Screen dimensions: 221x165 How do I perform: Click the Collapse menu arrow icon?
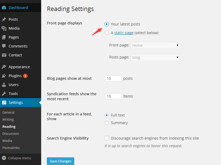click(x=4, y=158)
